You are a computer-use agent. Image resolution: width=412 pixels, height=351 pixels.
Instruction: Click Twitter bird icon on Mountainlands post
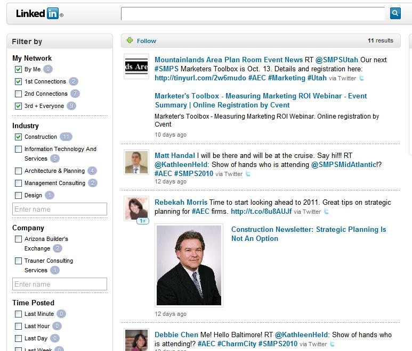point(361,78)
